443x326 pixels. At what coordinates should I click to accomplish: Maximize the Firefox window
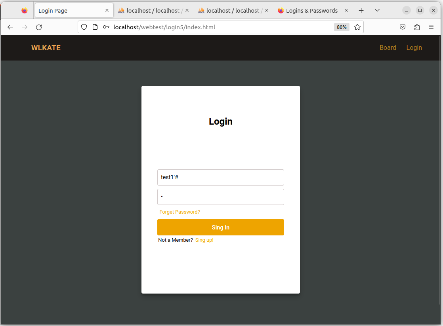(420, 10)
